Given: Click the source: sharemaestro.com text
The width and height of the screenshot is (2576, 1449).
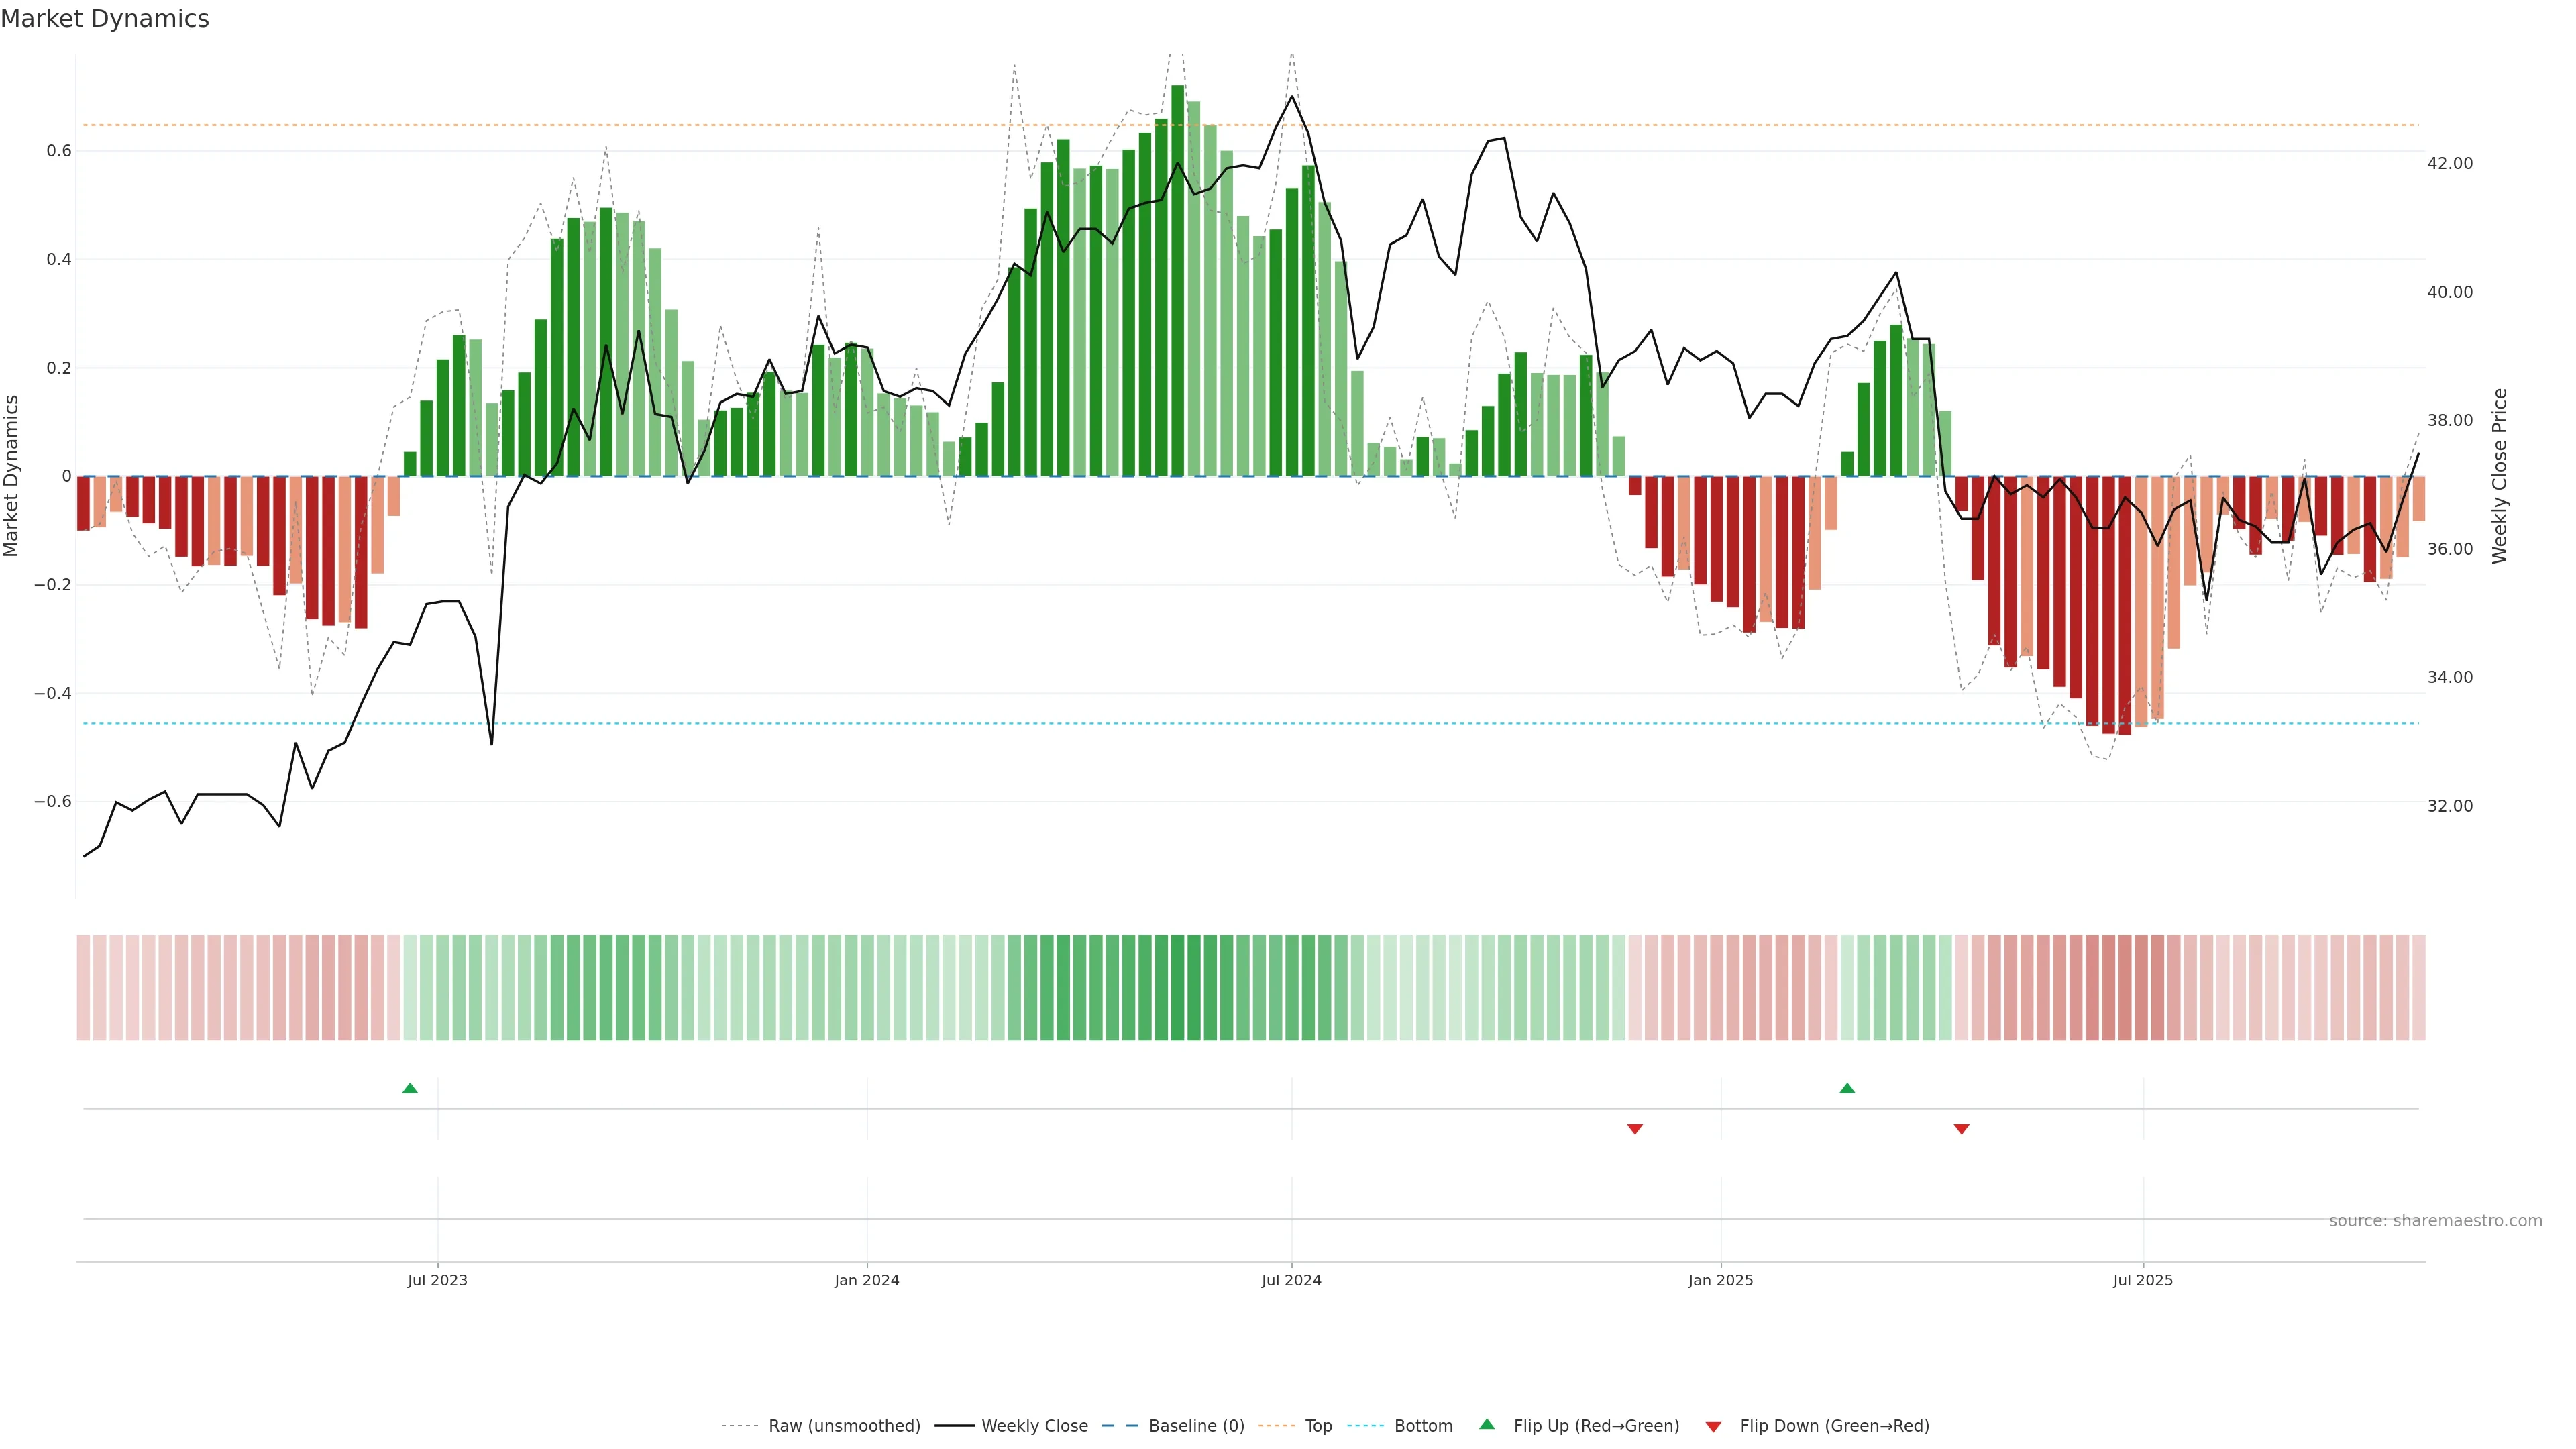Looking at the screenshot, I should point(2435,1221).
